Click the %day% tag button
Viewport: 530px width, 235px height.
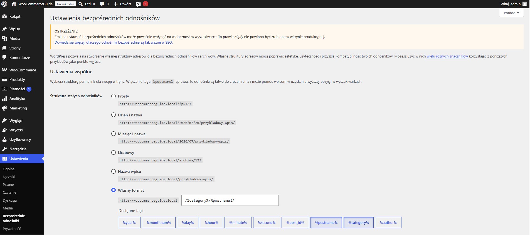pyautogui.click(x=188, y=222)
